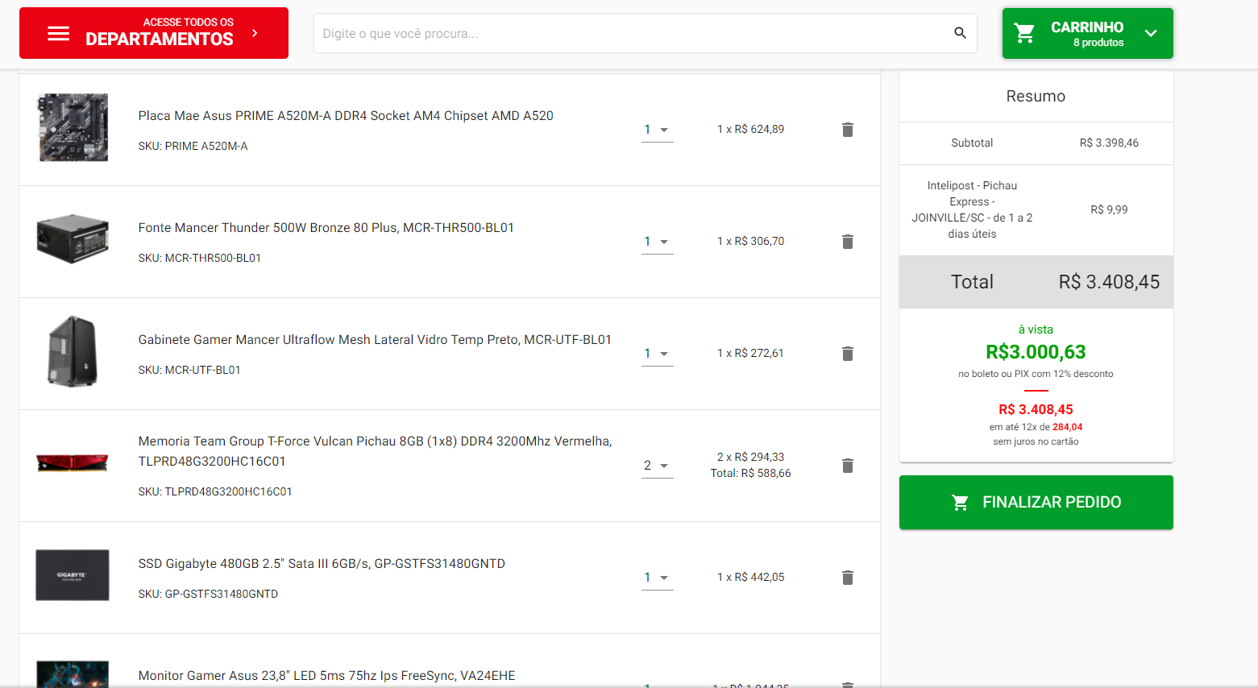This screenshot has height=688, width=1258.
Task: Click the search magnifier icon
Action: (960, 33)
